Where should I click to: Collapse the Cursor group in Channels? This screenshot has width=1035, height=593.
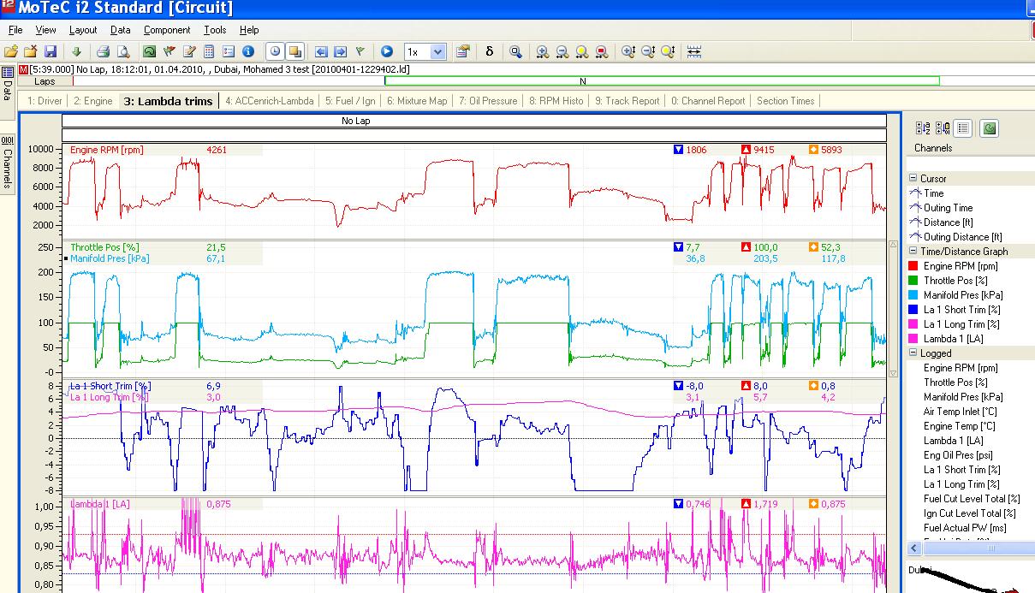(x=913, y=179)
